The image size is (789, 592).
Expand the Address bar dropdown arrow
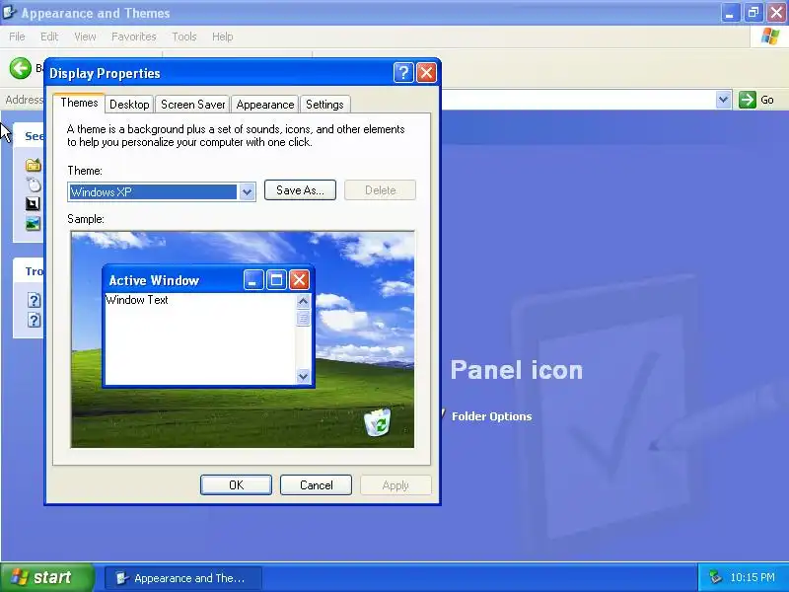[723, 100]
